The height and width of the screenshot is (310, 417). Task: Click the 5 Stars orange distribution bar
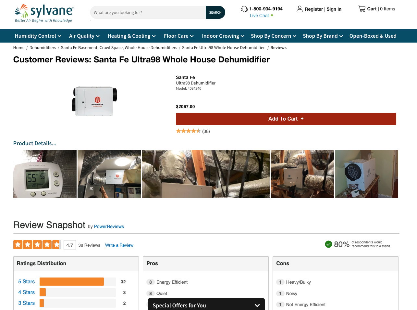coord(72,282)
